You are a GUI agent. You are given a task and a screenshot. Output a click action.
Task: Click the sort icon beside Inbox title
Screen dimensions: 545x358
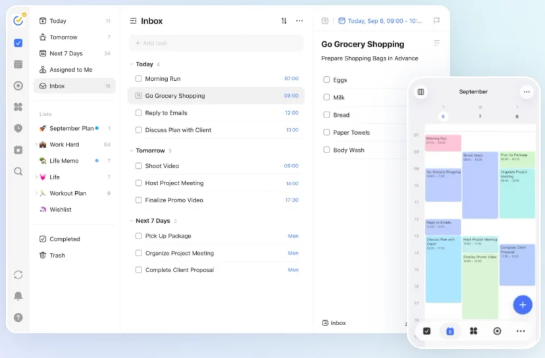point(284,21)
